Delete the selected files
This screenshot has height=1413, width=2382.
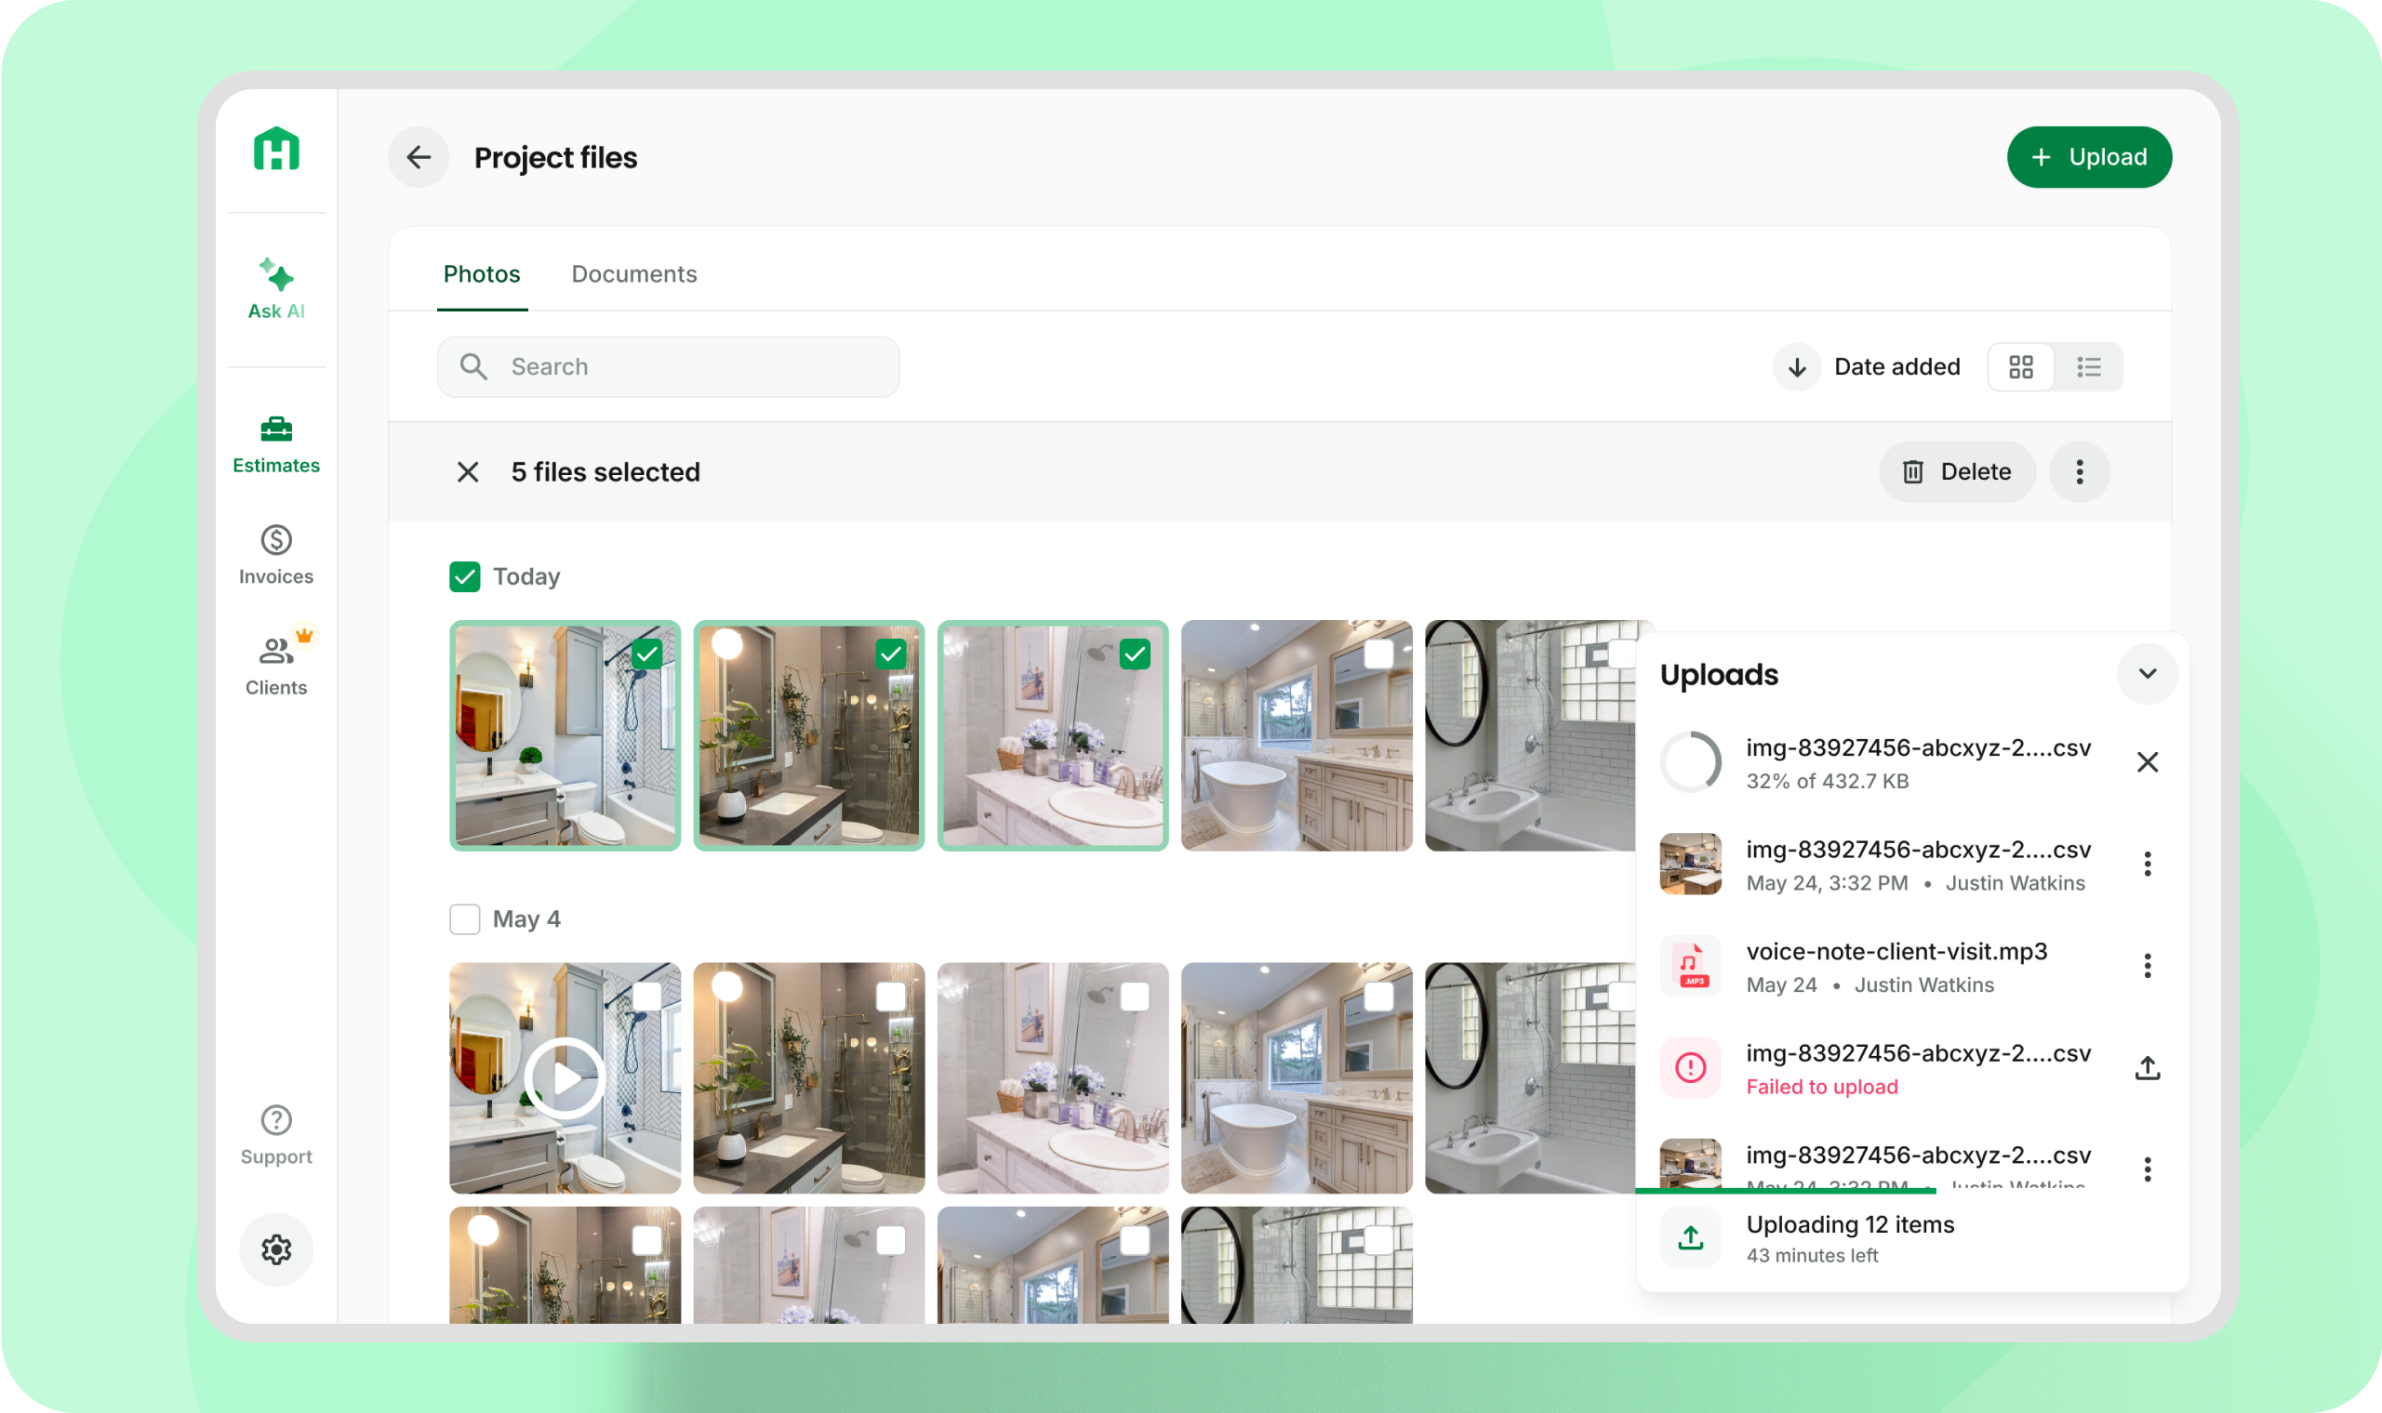tap(1957, 472)
